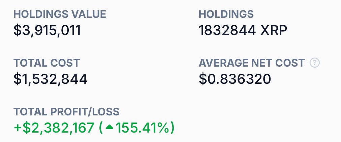Click the $3,915,011 holdings value amount
Screen dimensions: 341x142
tap(47, 31)
